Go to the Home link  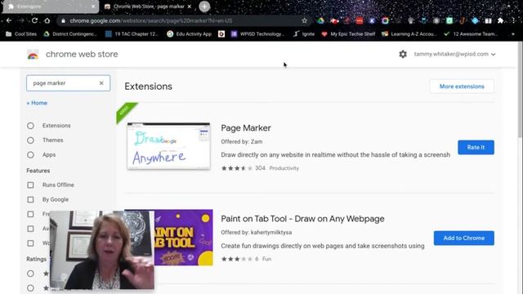[37, 103]
